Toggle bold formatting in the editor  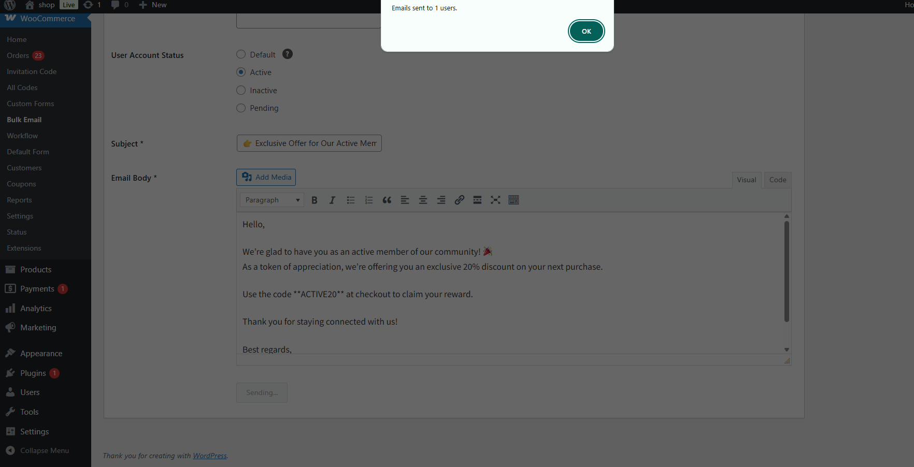pos(315,200)
